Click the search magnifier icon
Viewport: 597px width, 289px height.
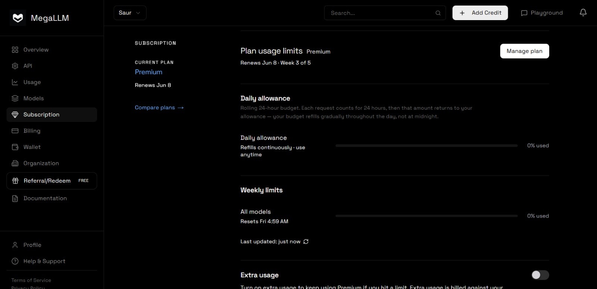point(438,13)
